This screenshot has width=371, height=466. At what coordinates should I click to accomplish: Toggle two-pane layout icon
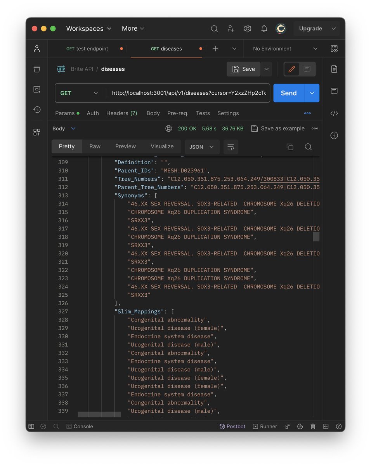326,426
